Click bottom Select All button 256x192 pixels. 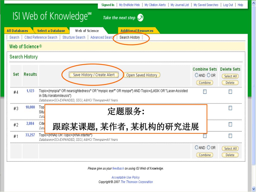(x=230, y=148)
